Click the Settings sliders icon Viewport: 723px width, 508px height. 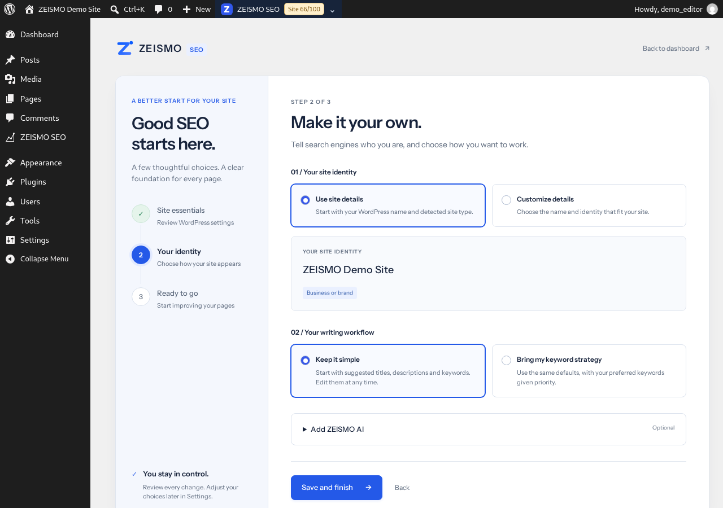tap(10, 240)
